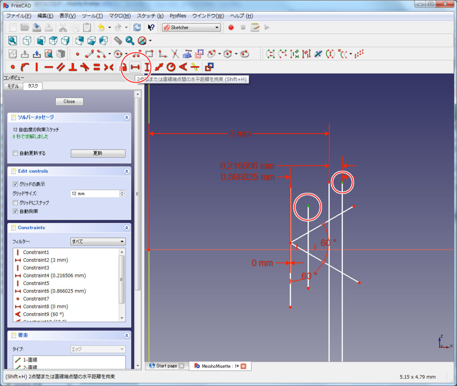Select the perpendicular constraint tool
Image resolution: width=457 pixels, height=386 pixels.
click(73, 67)
